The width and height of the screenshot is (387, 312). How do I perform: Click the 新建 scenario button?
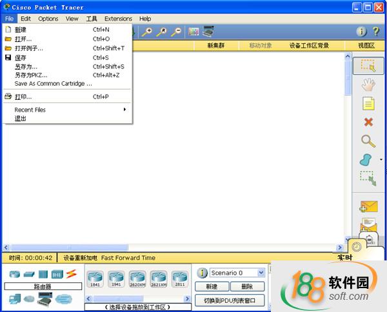coord(212,286)
